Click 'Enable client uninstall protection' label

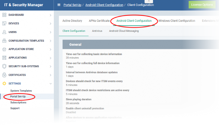[x=85, y=109]
